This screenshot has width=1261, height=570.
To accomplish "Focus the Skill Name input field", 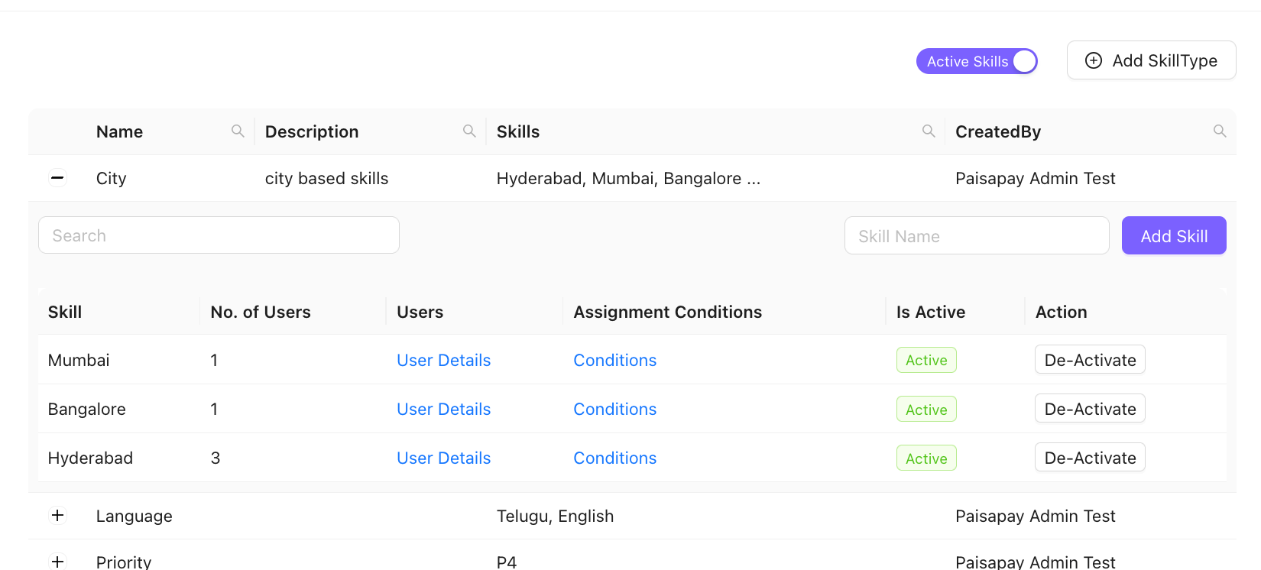I will 977,235.
